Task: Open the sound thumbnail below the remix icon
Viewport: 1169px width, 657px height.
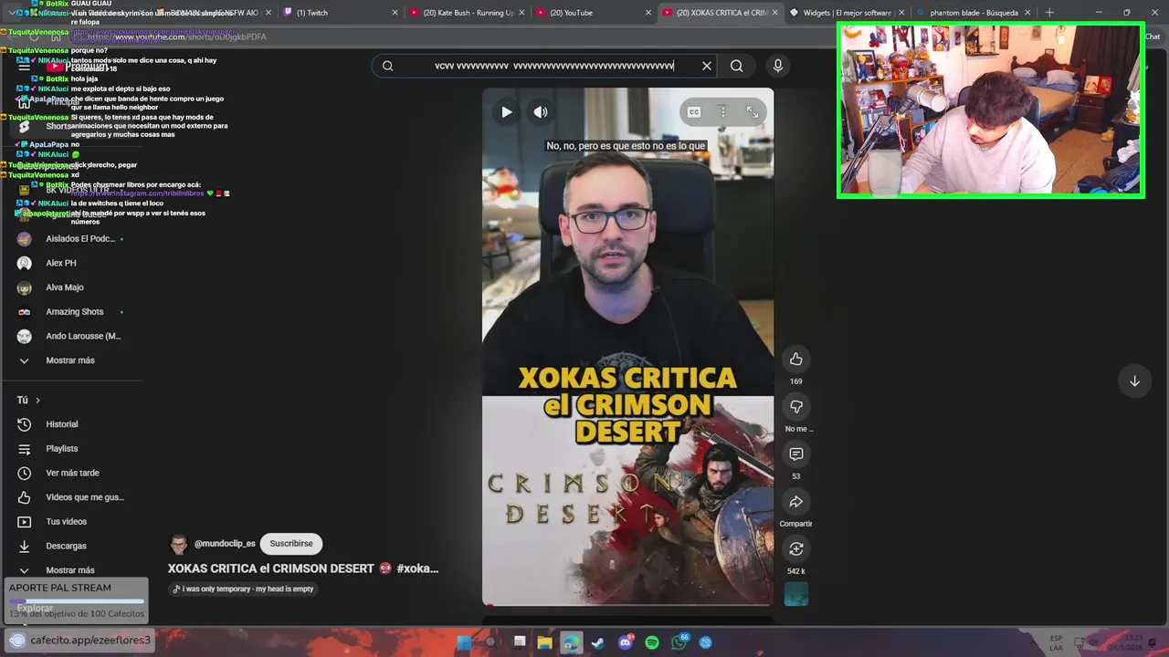Action: pos(796,594)
